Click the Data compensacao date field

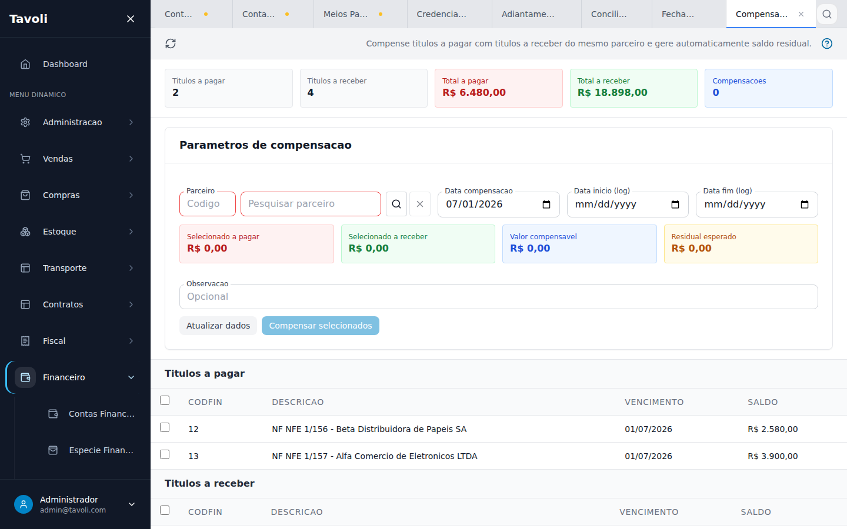pyautogui.click(x=499, y=205)
